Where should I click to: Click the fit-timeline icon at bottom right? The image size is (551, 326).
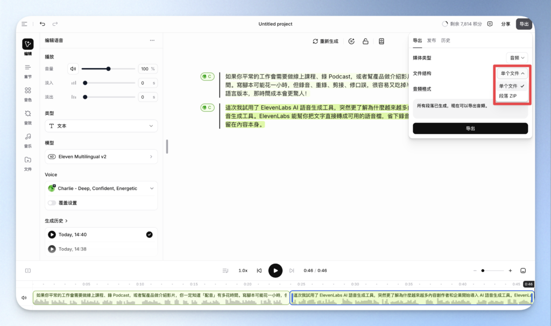pos(523,271)
